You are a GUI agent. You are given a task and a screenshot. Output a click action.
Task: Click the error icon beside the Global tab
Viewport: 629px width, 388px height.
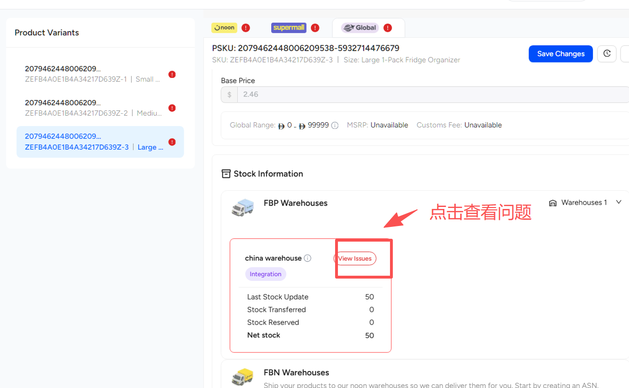388,28
